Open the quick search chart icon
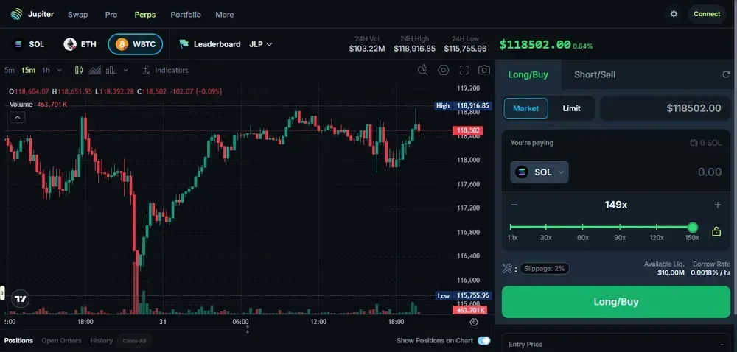Screen dimensions: 737x352 422,71
